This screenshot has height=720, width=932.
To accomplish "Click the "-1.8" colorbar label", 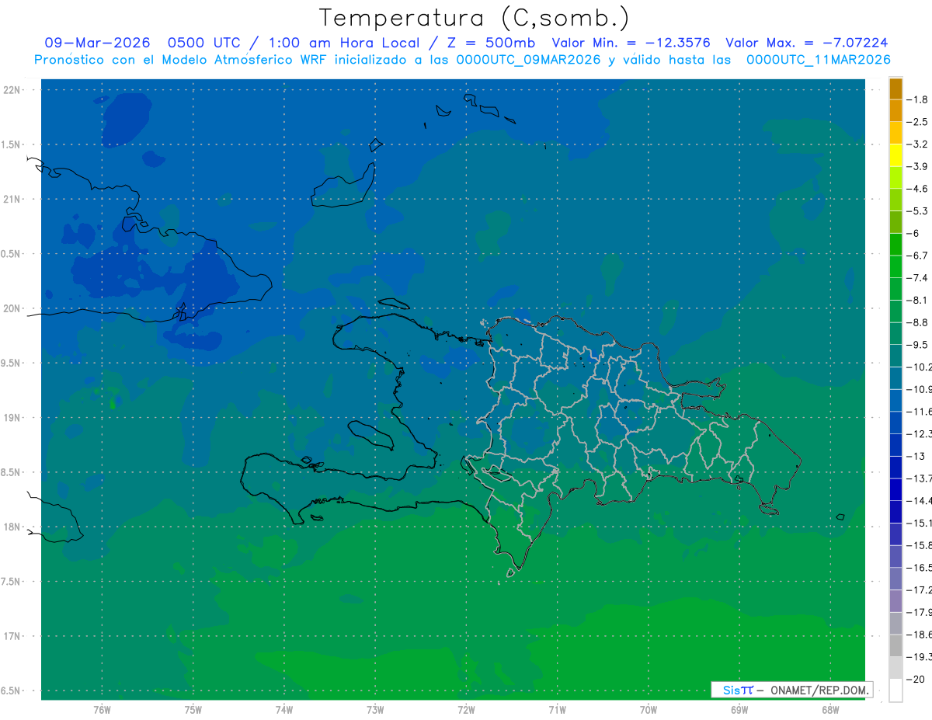I will tap(917, 99).
